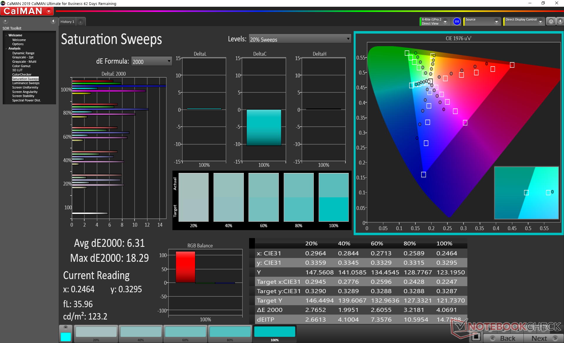564x343 pixels.
Task: Expand the cyan color selector arrow
Action: pyautogui.click(x=66, y=327)
